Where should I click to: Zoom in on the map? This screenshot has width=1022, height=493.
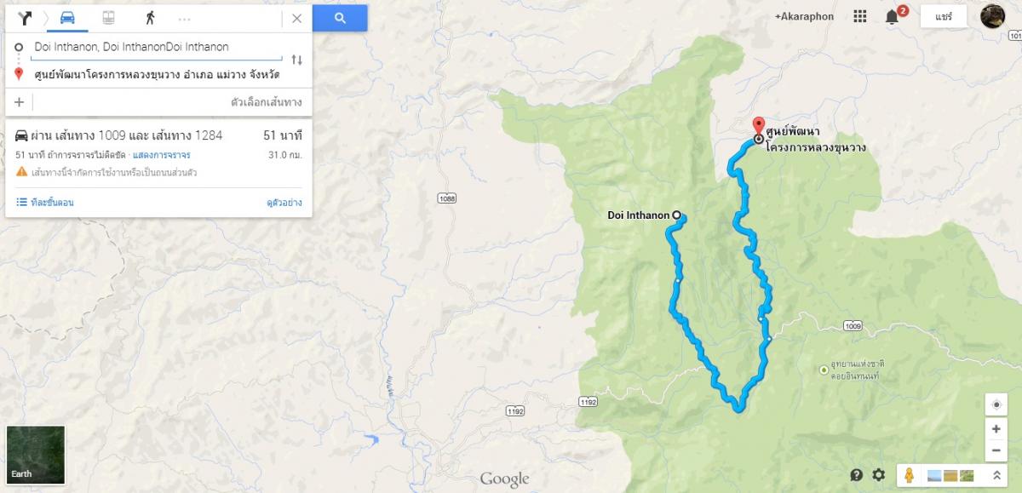tap(996, 429)
